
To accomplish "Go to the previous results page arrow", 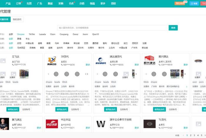I will 183,135.
